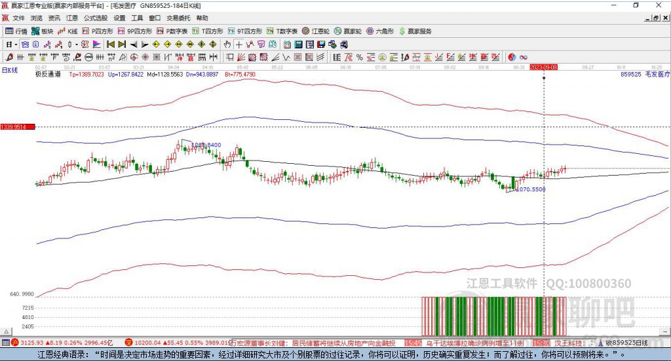Click 日K线 chart label

(x=10, y=70)
